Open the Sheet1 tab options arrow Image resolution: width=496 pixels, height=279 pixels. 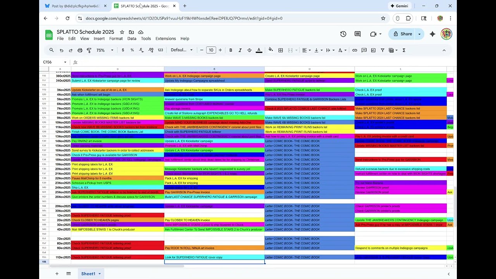point(100,274)
